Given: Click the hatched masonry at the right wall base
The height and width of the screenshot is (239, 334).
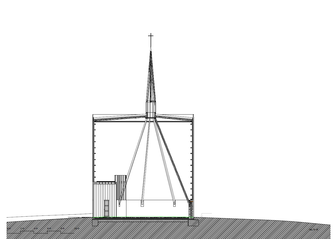Looking at the screenshot, I should pos(190,209).
